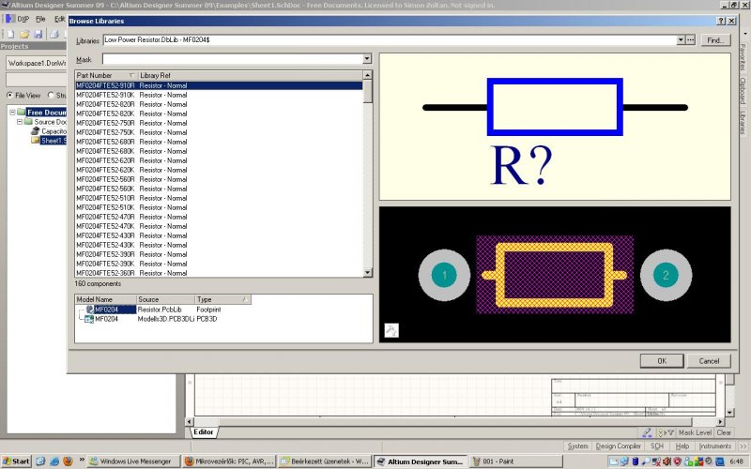
Task: Click the Find... button
Action: click(x=715, y=40)
